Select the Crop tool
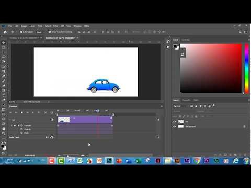Viewport: 251px width, 188px height. coord(4,71)
